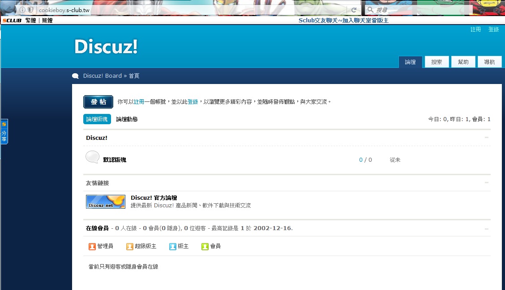Click the browser address bar URL

point(64,10)
